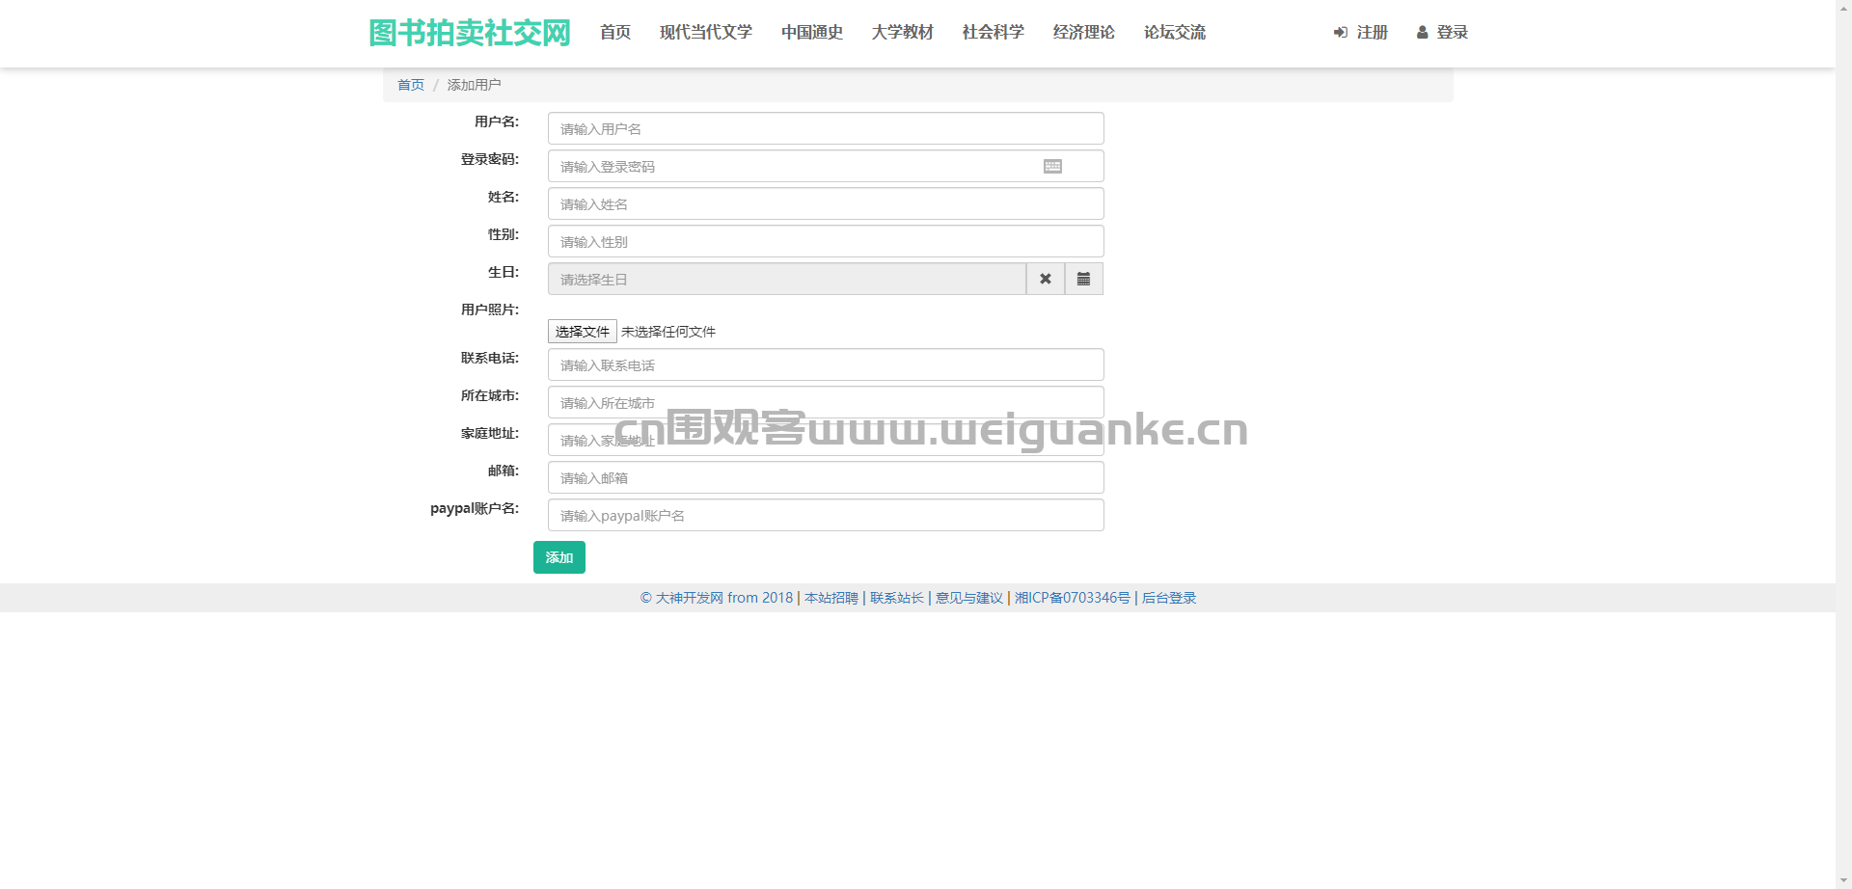Click the 添加用户 breadcrumb text
Viewport: 1852px width, 889px height.
tap(475, 85)
